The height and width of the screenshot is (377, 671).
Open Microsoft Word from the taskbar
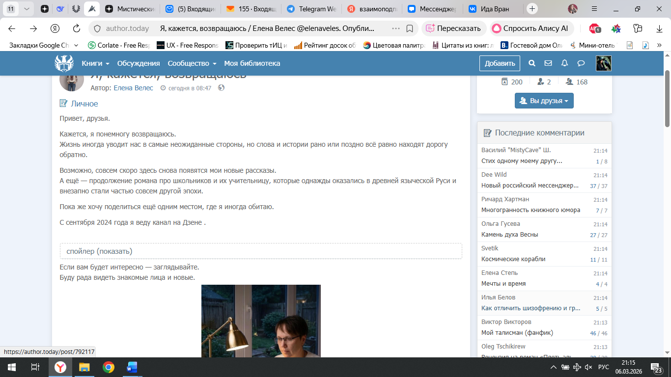(x=132, y=367)
